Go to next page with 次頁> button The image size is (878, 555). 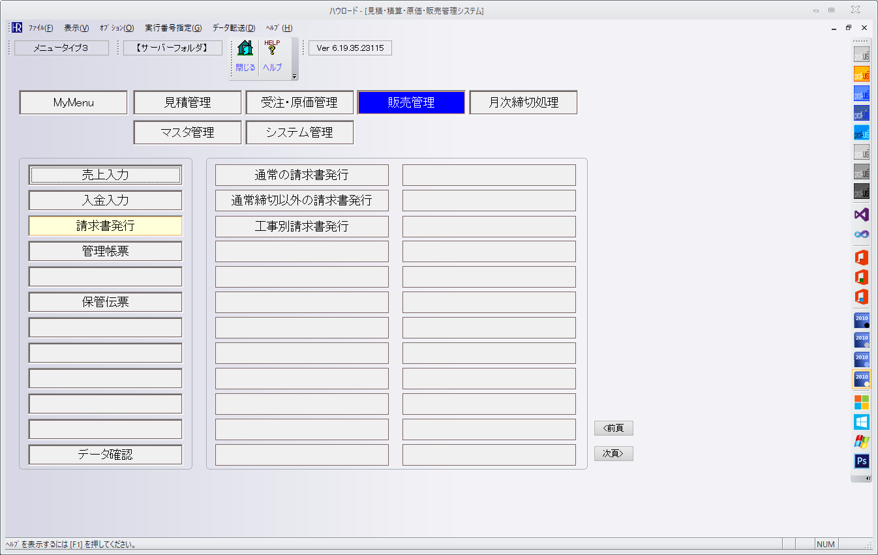click(x=613, y=453)
